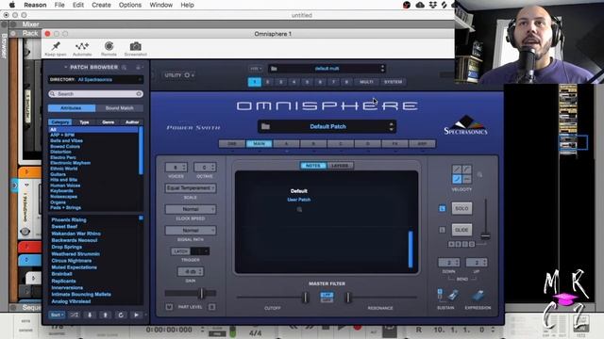This screenshot has width=604, height=339.
Task: Click the Automate toolbar icon
Action: [x=82, y=46]
